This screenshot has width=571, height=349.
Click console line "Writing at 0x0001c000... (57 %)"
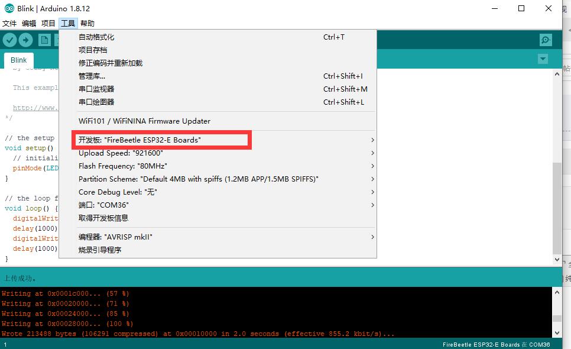tap(65, 293)
